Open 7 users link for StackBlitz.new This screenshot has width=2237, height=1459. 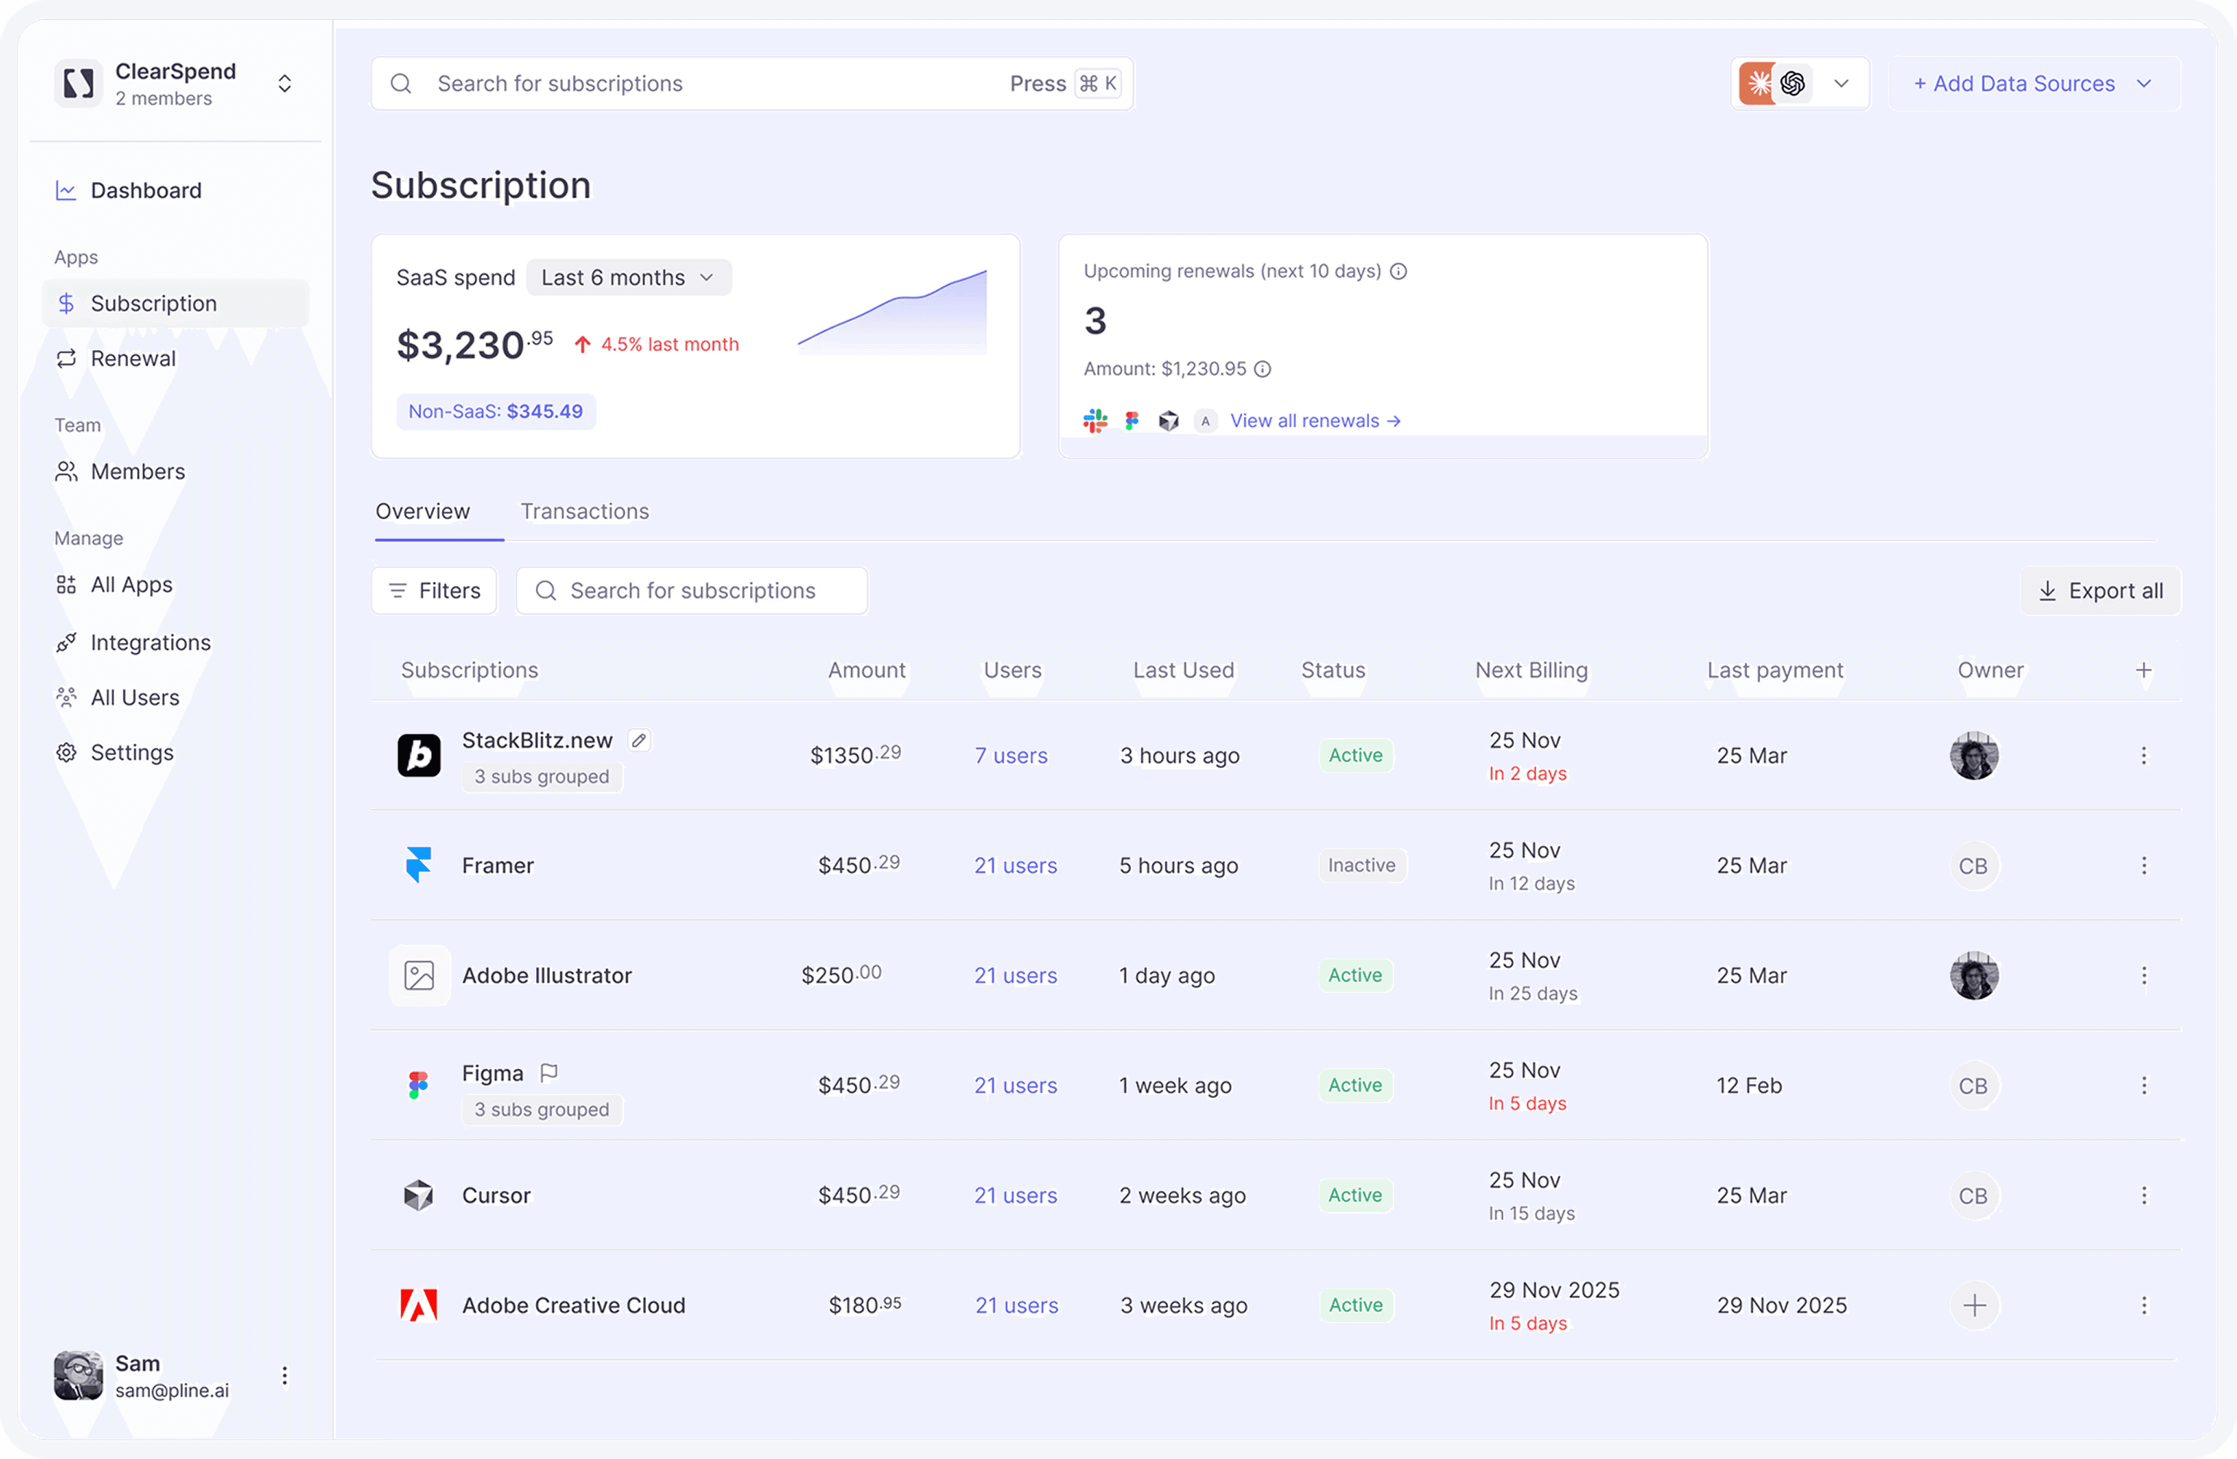pos(1011,756)
